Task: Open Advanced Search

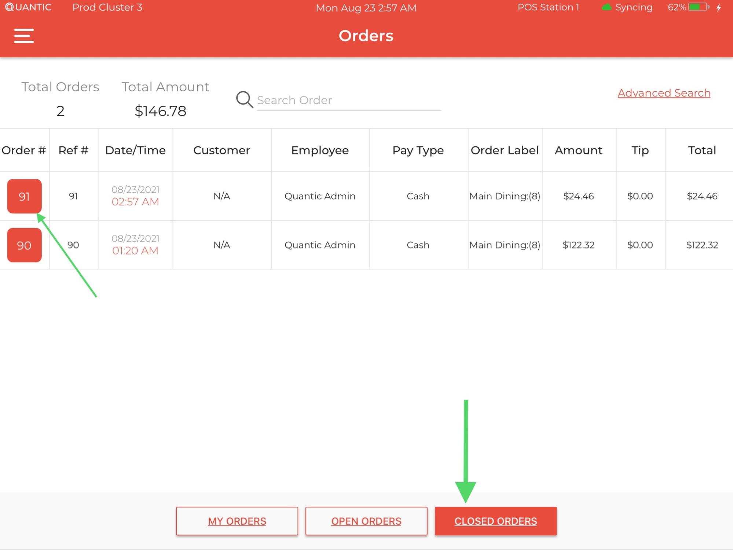Action: (663, 93)
